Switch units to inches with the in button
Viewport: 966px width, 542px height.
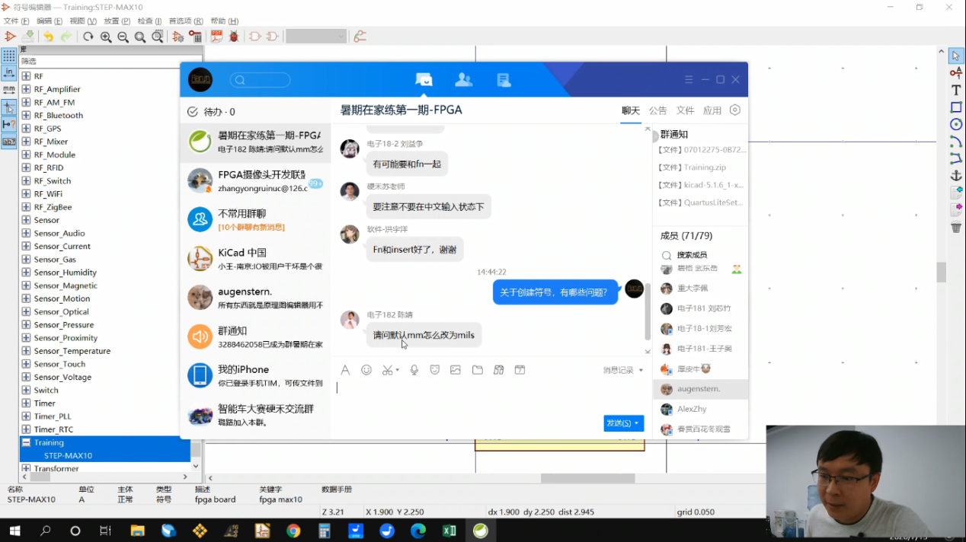(x=8, y=73)
